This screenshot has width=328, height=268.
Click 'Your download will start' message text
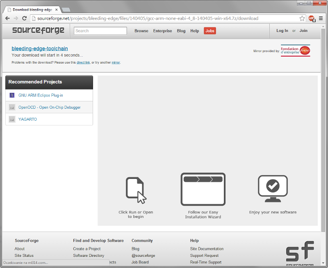coord(47,55)
